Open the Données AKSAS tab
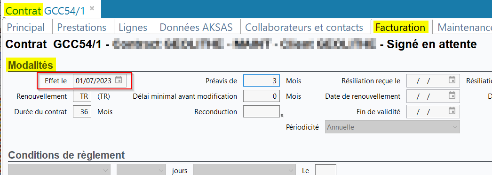The image size is (492, 175). [197, 27]
